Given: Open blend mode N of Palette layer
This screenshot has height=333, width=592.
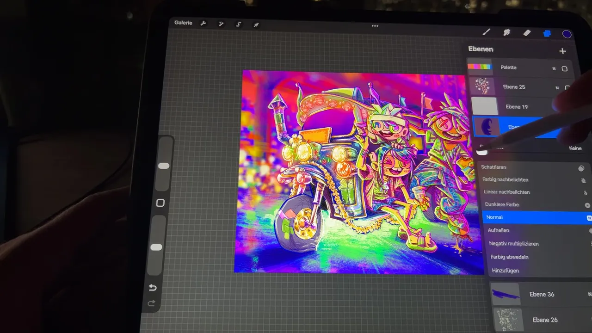Looking at the screenshot, I should [x=554, y=68].
